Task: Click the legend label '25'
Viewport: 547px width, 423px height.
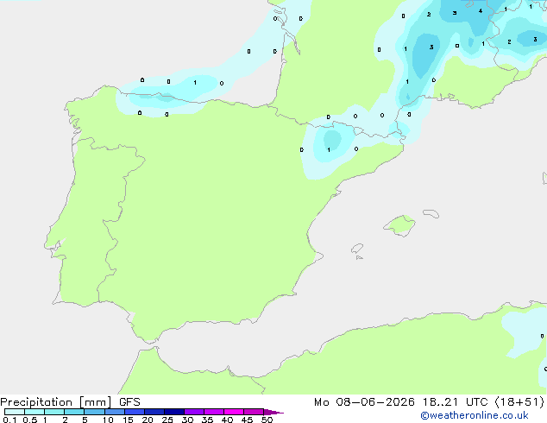Action: [x=167, y=420]
